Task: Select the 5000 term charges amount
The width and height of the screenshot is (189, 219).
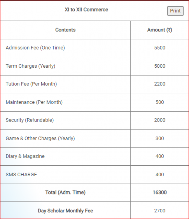Action: (160, 66)
